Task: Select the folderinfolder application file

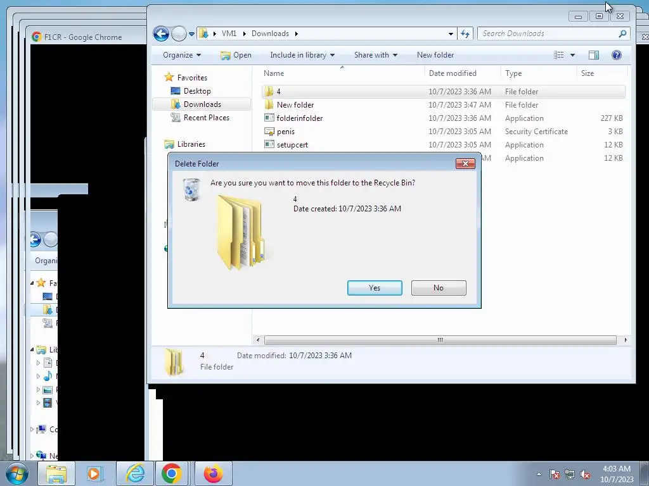Action: tap(443, 118)
